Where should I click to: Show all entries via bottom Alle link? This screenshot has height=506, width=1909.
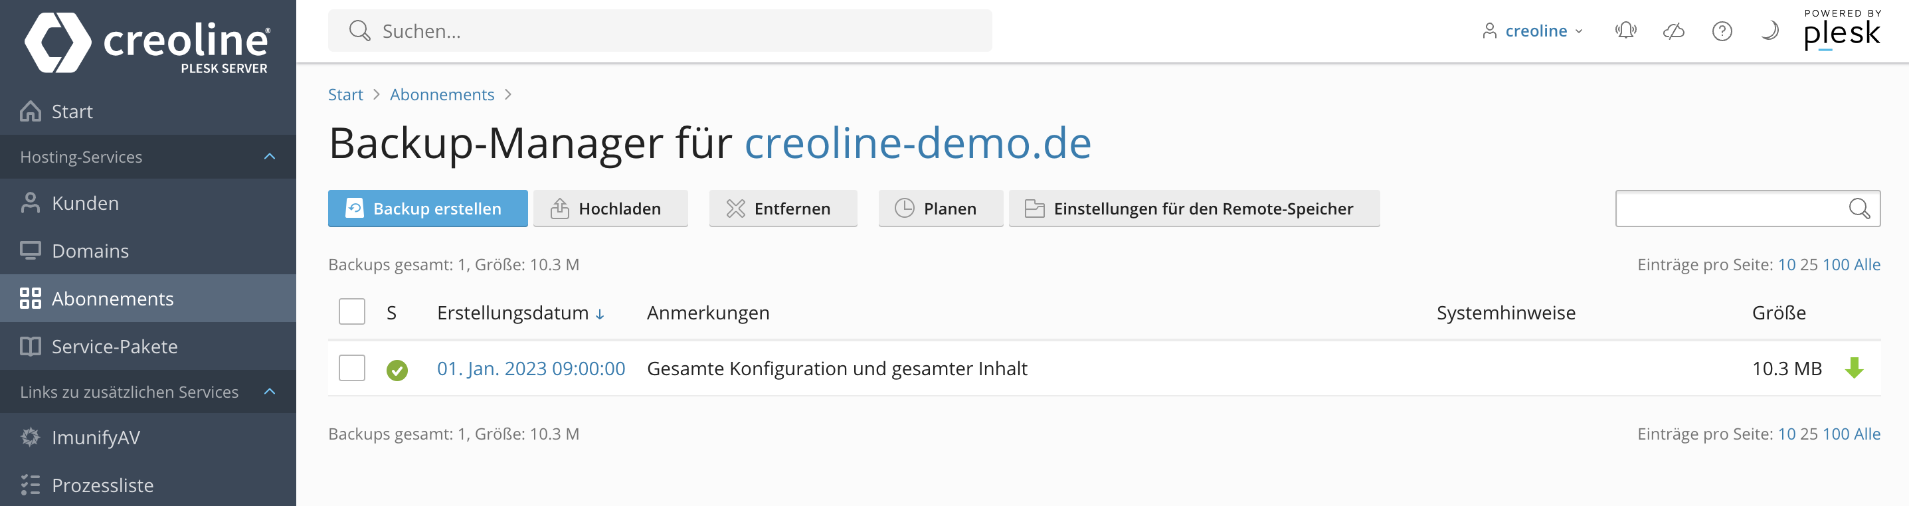coord(1866,434)
